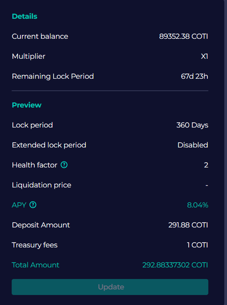Click the 8.04% APY value
Image resolution: width=227 pixels, height=305 pixels.
coord(198,205)
